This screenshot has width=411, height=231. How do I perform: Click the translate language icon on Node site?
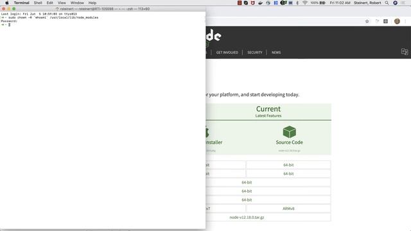coord(405,51)
